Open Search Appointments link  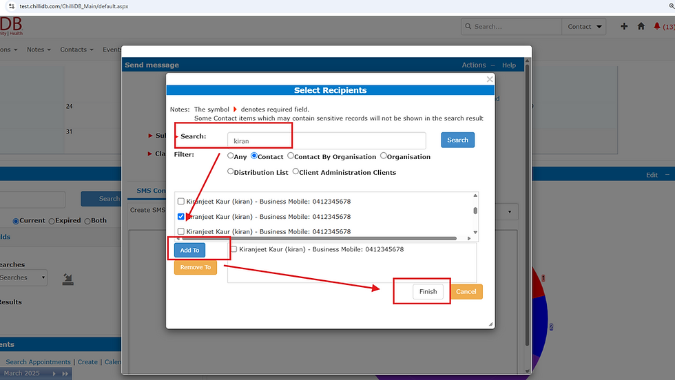(38, 362)
